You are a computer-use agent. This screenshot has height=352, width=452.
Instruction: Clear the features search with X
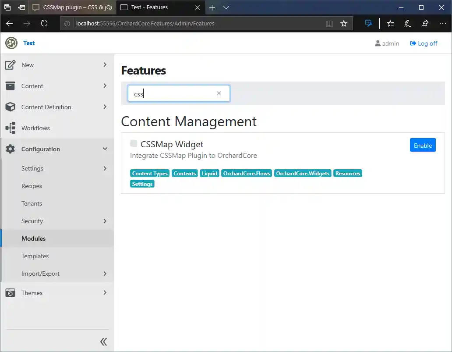(x=219, y=93)
